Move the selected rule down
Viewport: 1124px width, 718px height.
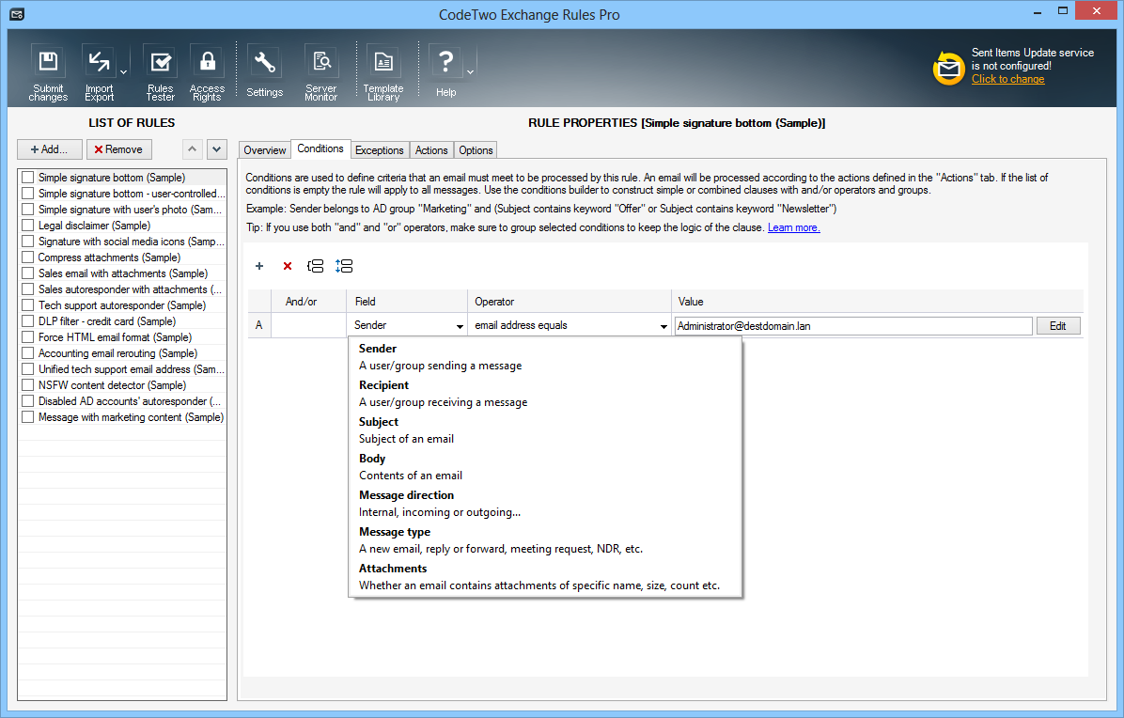[x=216, y=149]
